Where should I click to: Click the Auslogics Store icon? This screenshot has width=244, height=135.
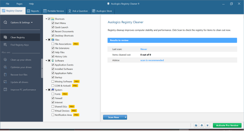point(94,11)
